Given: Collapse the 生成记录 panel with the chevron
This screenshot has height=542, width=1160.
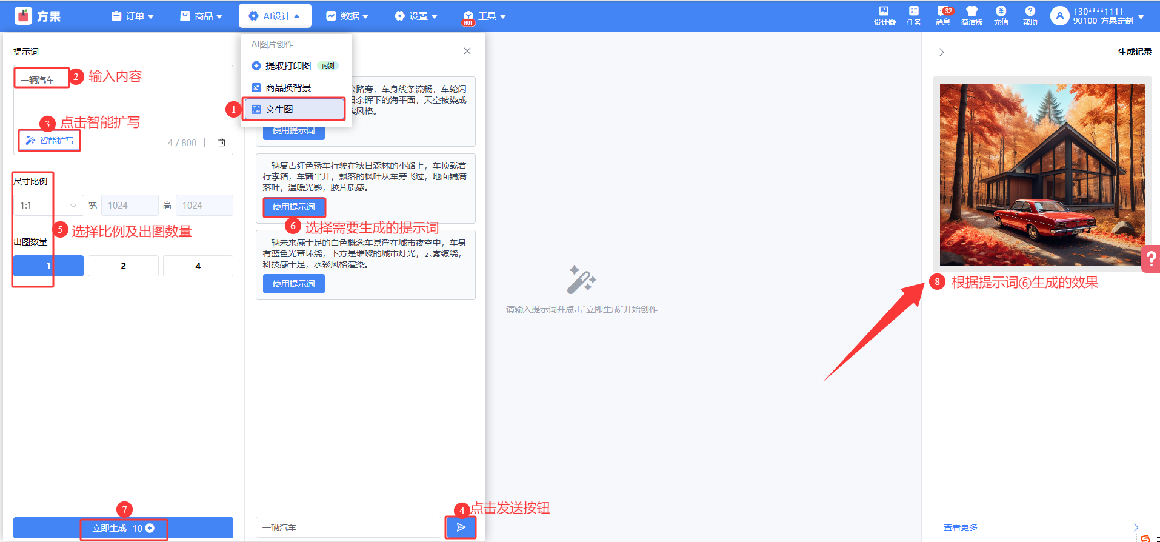Looking at the screenshot, I should tap(941, 52).
